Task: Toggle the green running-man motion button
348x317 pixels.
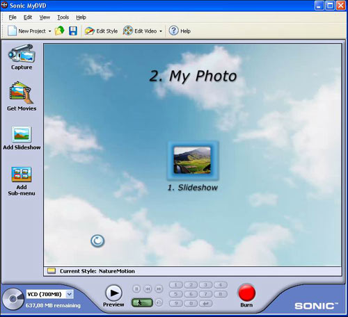Action: click(x=142, y=302)
